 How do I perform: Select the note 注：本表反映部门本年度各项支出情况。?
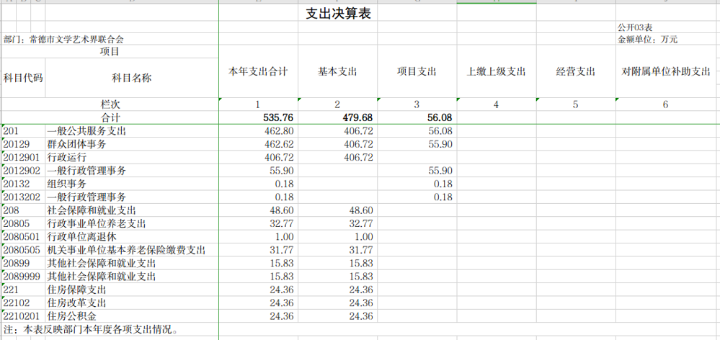[91, 330]
